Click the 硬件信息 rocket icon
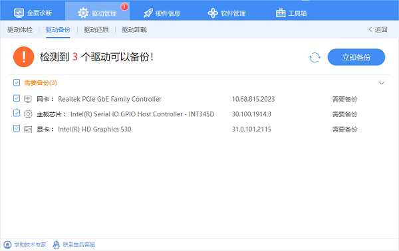Image resolution: width=399 pixels, height=251 pixels. click(148, 13)
